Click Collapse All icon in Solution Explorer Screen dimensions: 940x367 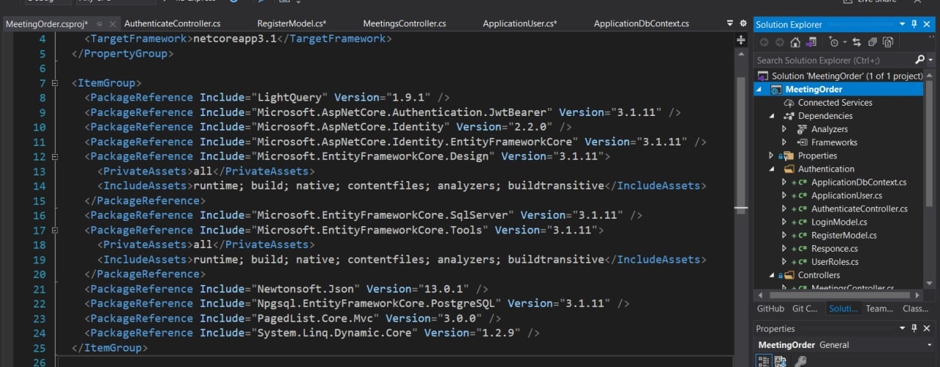pyautogui.click(x=872, y=43)
